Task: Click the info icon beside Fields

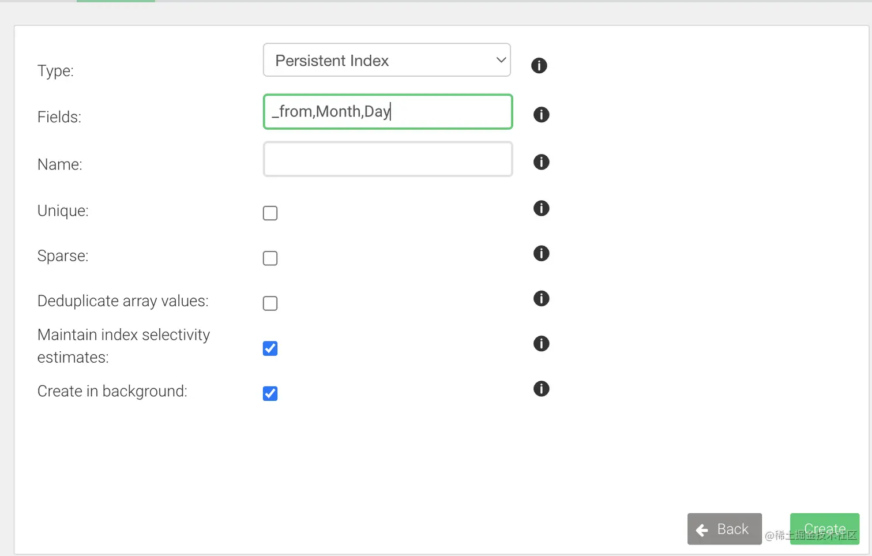Action: pos(541,115)
